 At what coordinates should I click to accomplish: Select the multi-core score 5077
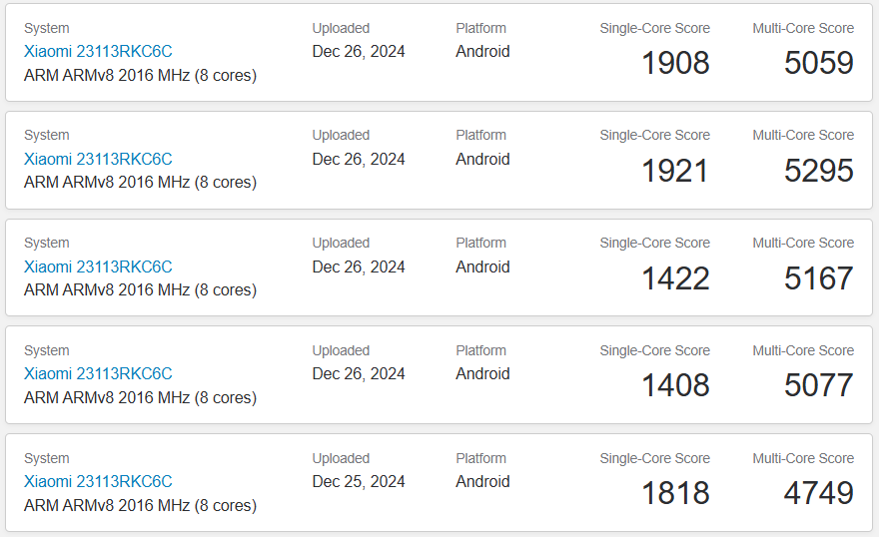click(x=818, y=385)
